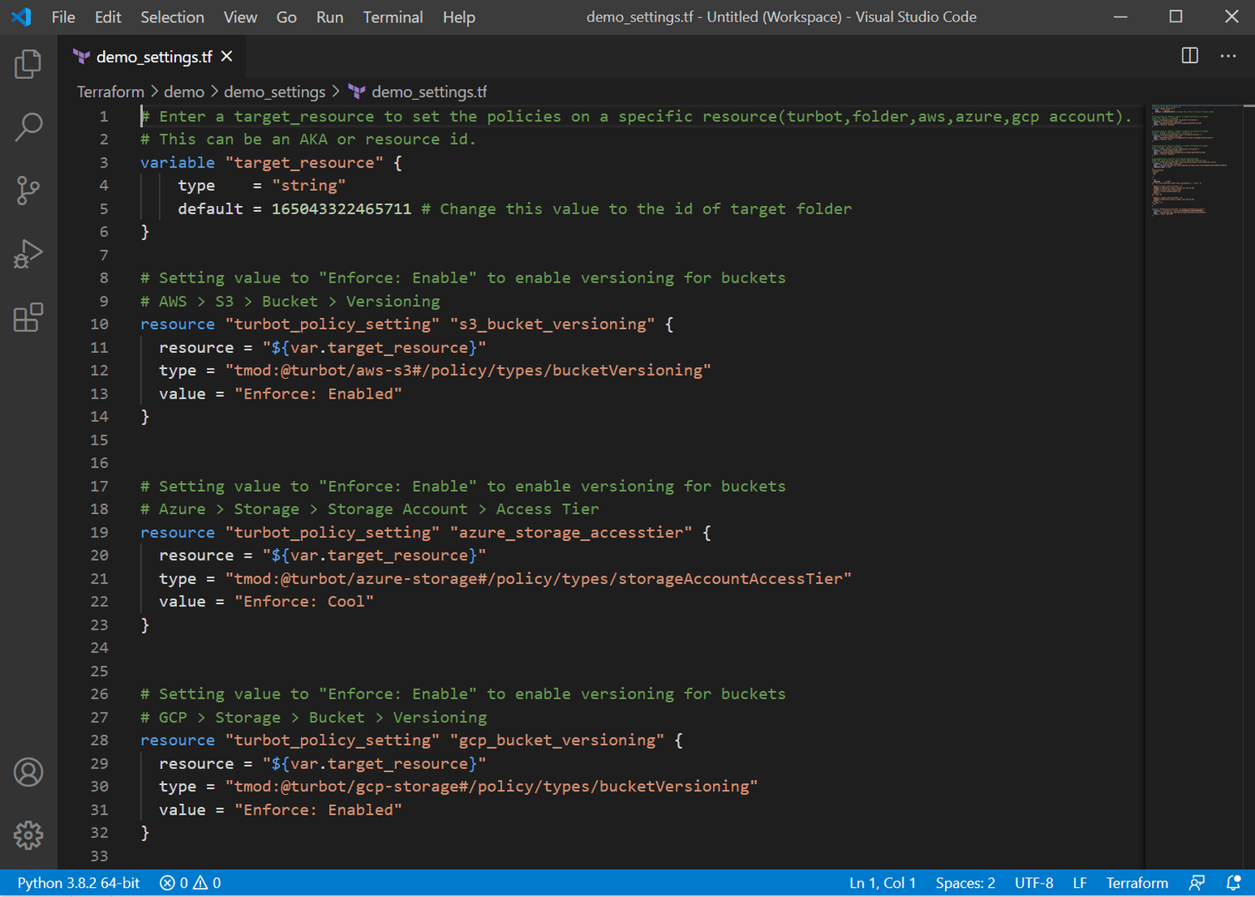Screen dimensions: 1255x897
Task: Open the Help menu
Action: 459,17
